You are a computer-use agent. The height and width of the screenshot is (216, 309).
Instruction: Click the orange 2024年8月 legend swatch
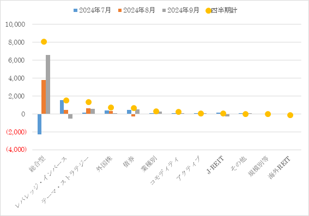119,10
